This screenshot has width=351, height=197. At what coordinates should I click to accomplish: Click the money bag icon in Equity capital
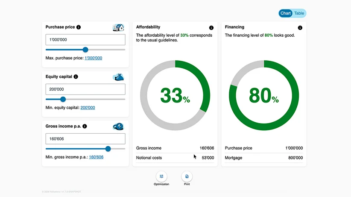(x=118, y=77)
